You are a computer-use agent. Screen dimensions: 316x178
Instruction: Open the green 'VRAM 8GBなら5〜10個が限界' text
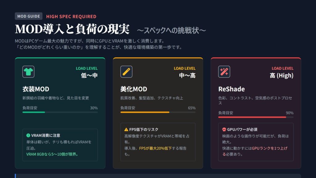52,154
